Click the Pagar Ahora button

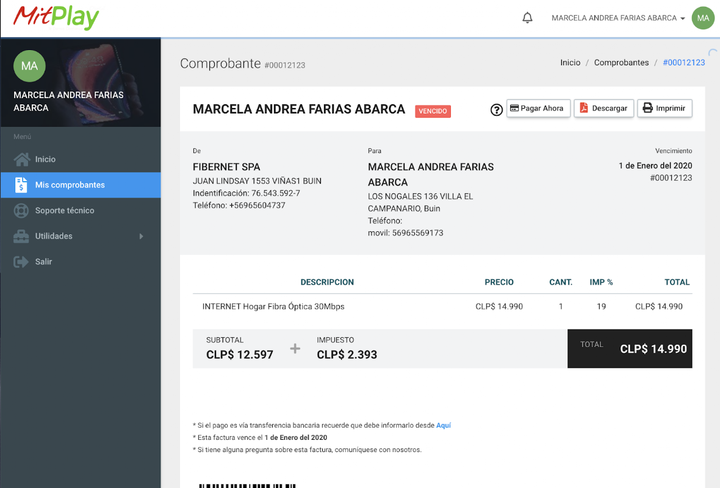538,109
